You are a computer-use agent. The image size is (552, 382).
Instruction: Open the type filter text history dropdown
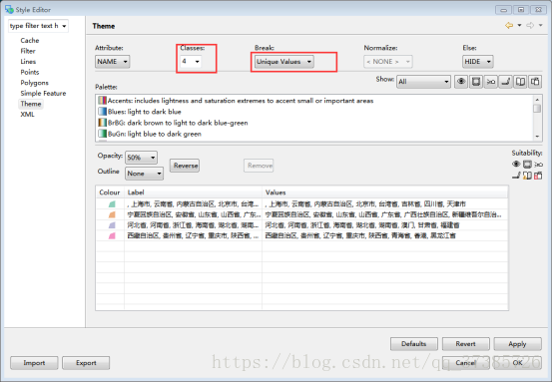click(x=64, y=26)
